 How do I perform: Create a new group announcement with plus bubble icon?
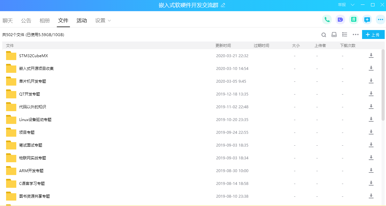click(x=367, y=19)
